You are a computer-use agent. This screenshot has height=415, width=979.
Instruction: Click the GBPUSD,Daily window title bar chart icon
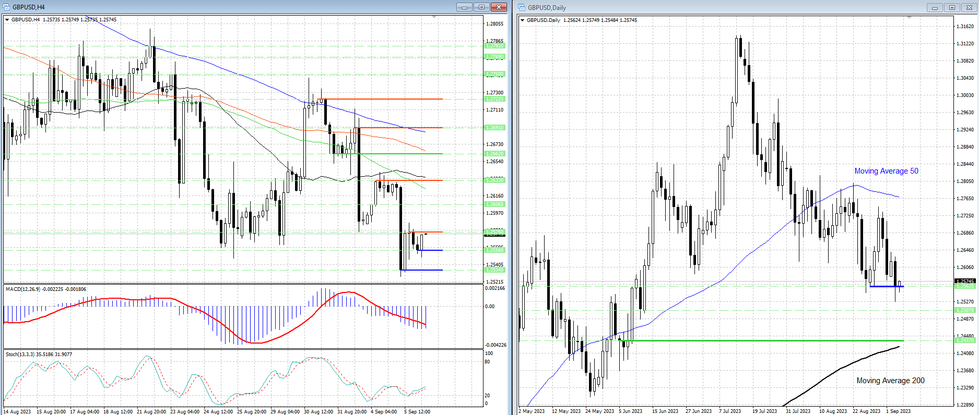pos(522,7)
